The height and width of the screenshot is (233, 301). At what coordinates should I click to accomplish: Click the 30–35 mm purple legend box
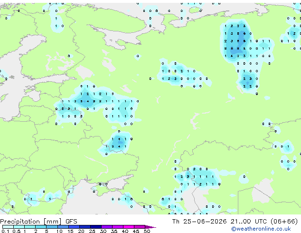coord(107,227)
